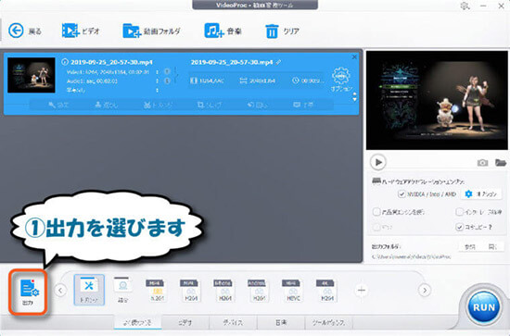Open Audio1 track dropdown
The height and width of the screenshot is (336, 510).
[158, 81]
